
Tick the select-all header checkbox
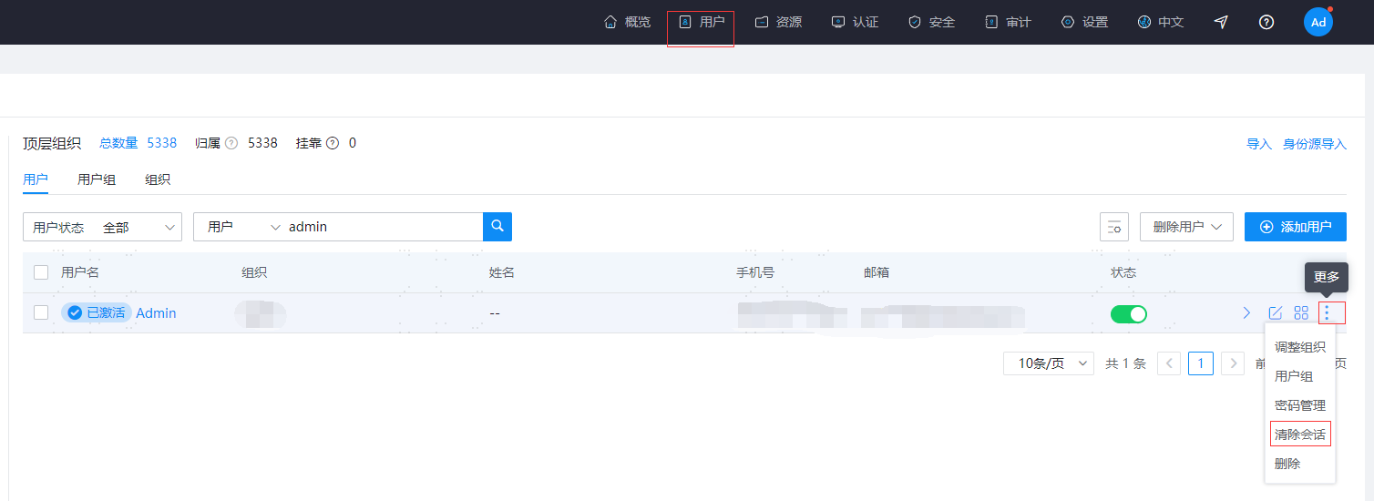click(41, 272)
